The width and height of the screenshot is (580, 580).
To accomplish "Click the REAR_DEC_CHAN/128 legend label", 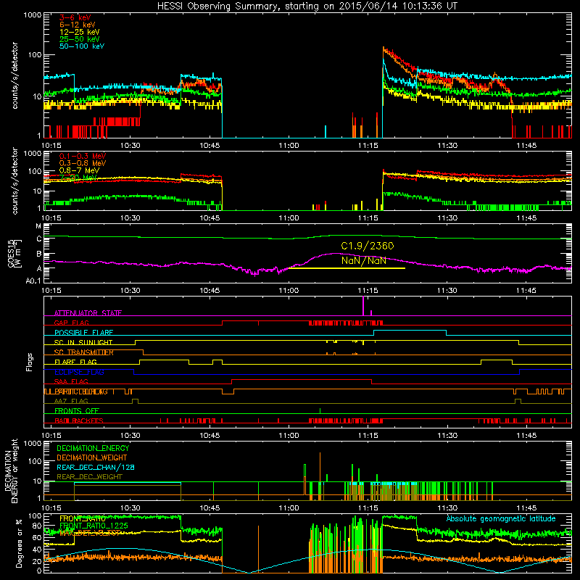I will pos(96,467).
